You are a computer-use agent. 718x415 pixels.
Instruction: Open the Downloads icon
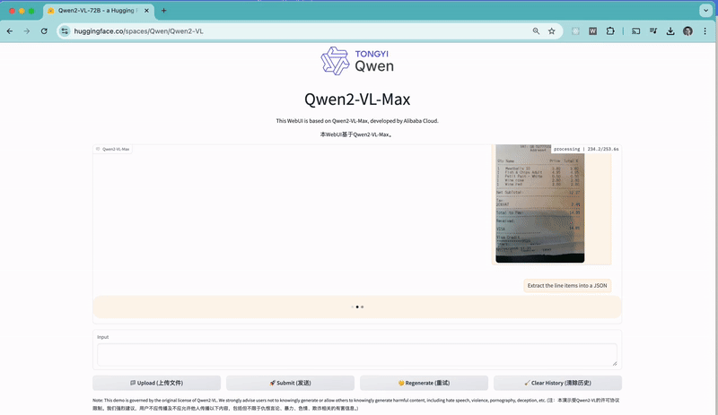click(670, 31)
